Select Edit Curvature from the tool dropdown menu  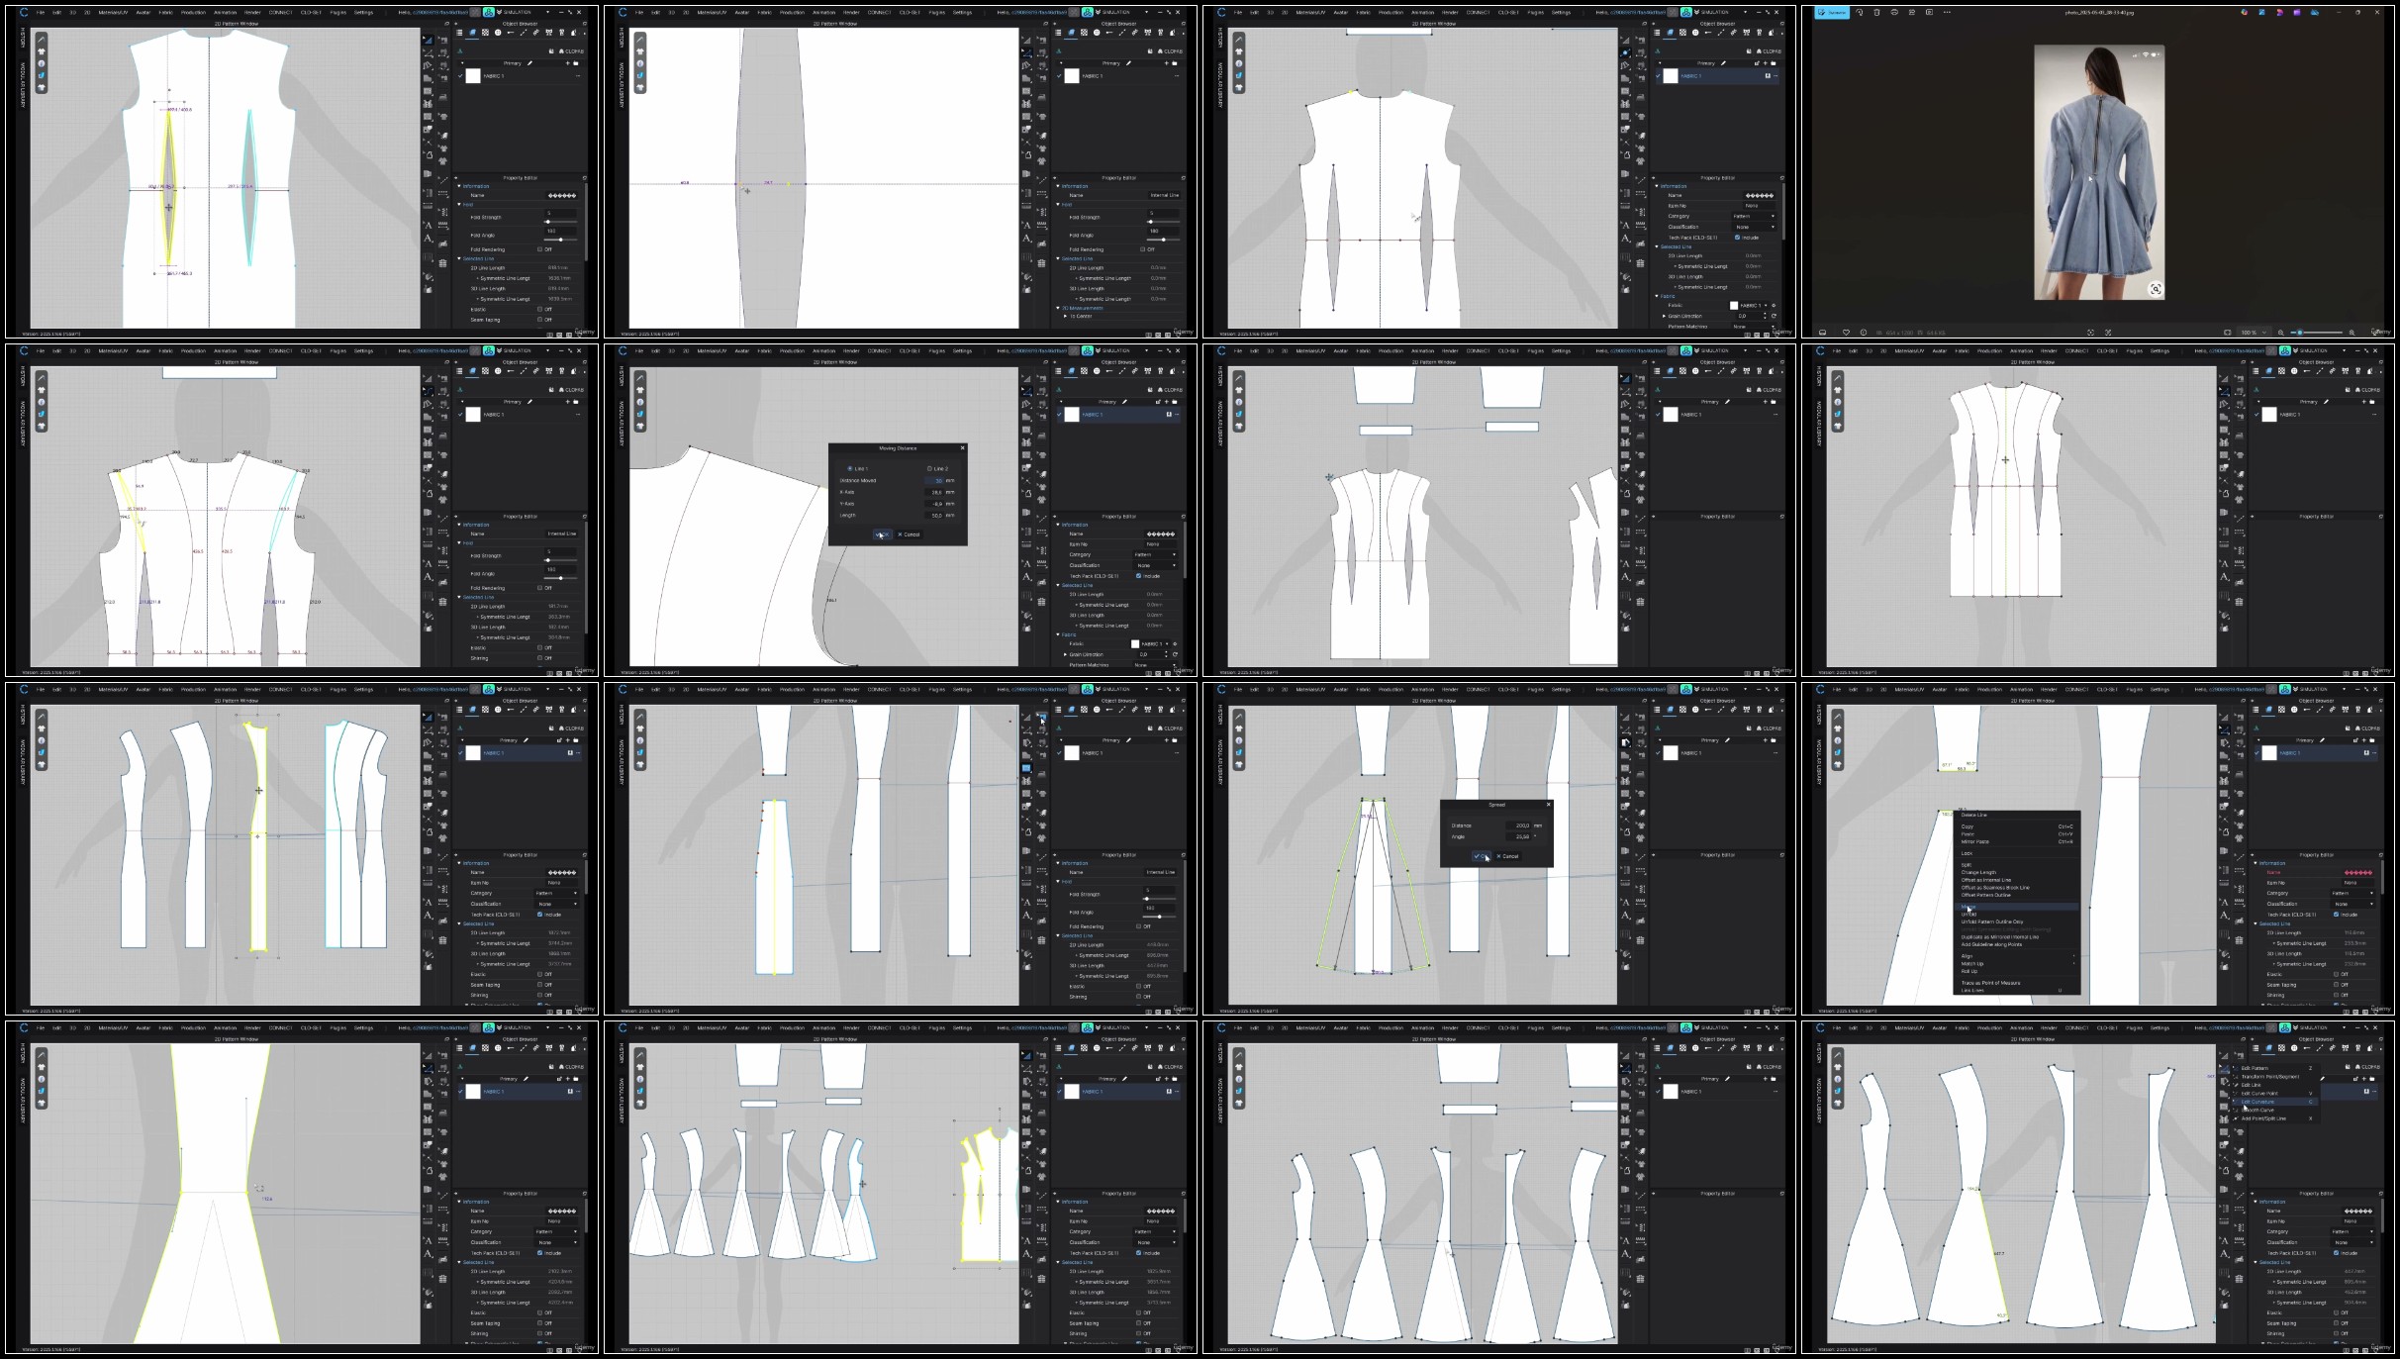(x=2274, y=1102)
